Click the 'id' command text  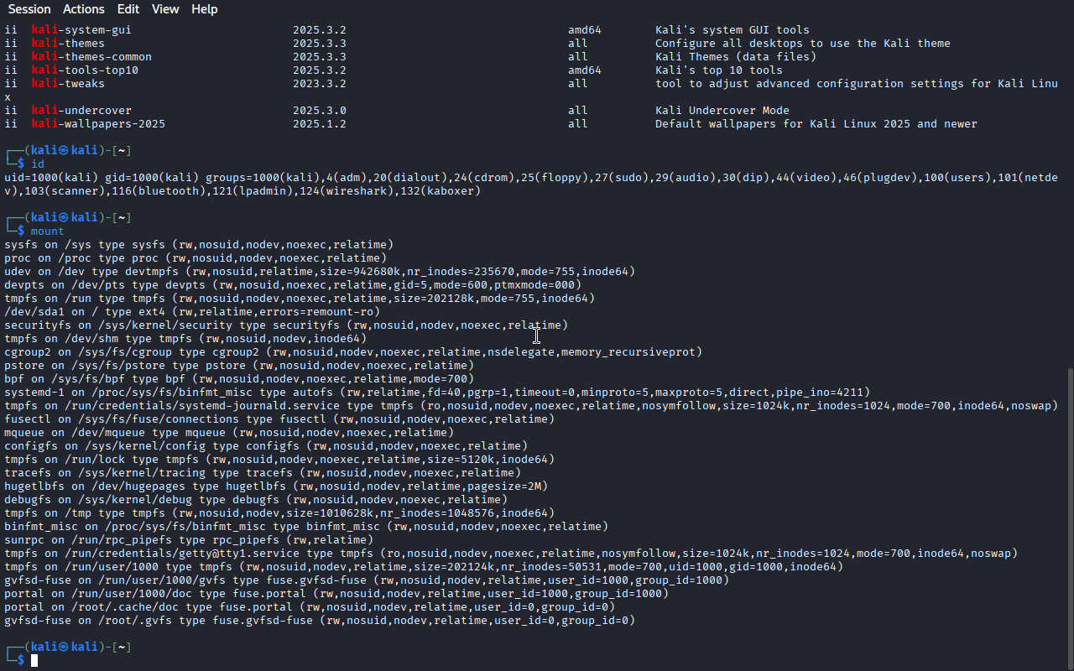(x=38, y=164)
